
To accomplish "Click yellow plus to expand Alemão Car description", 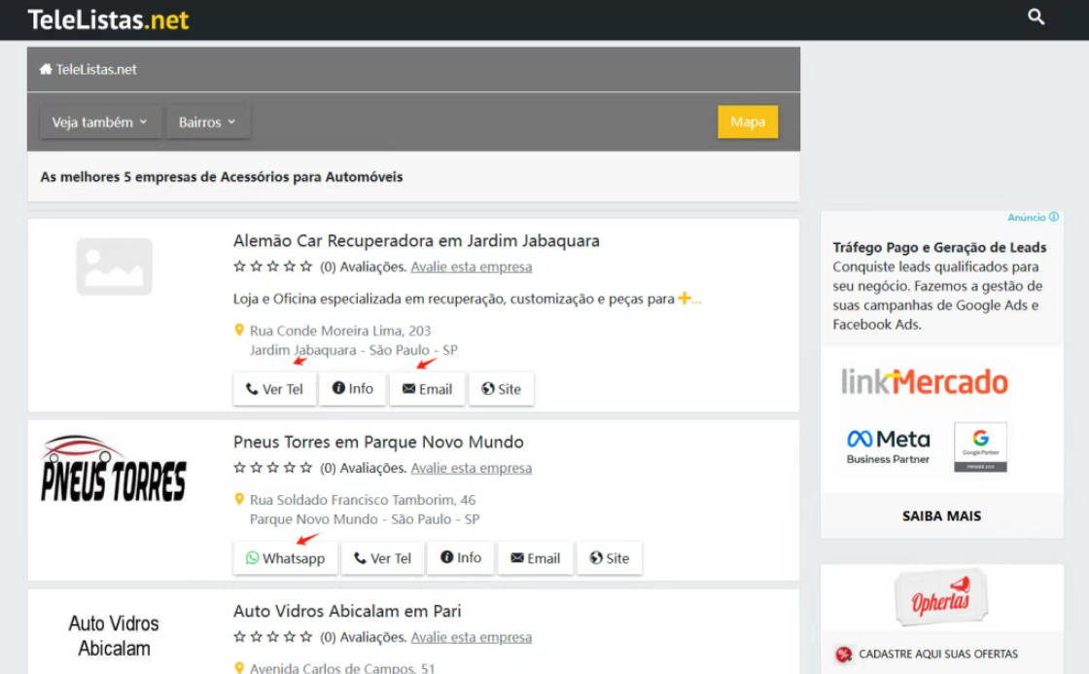I will [x=685, y=299].
